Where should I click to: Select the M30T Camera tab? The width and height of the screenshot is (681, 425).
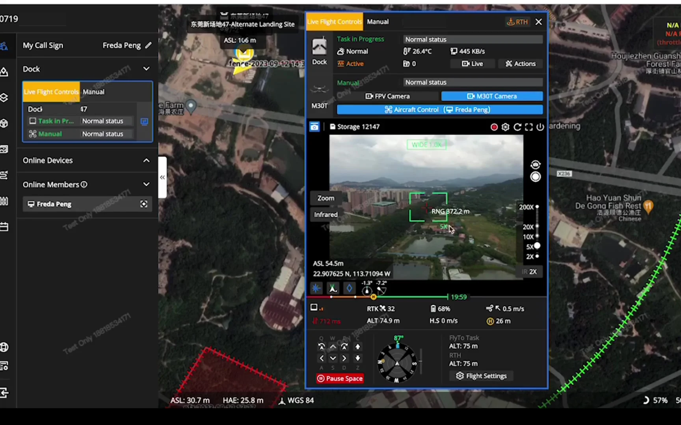tap(492, 96)
